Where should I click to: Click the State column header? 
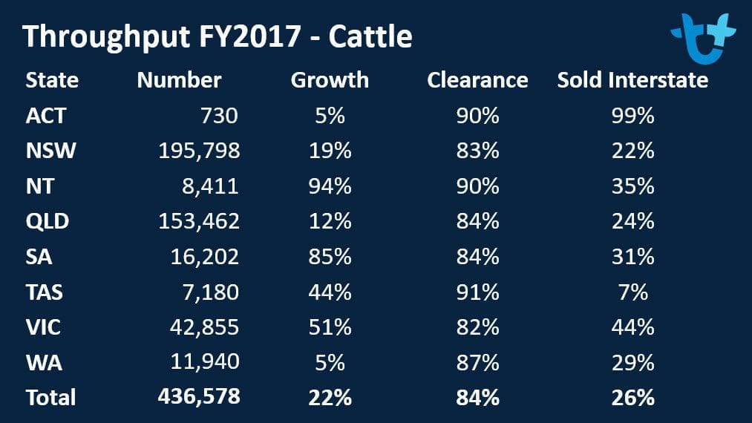[x=52, y=80]
